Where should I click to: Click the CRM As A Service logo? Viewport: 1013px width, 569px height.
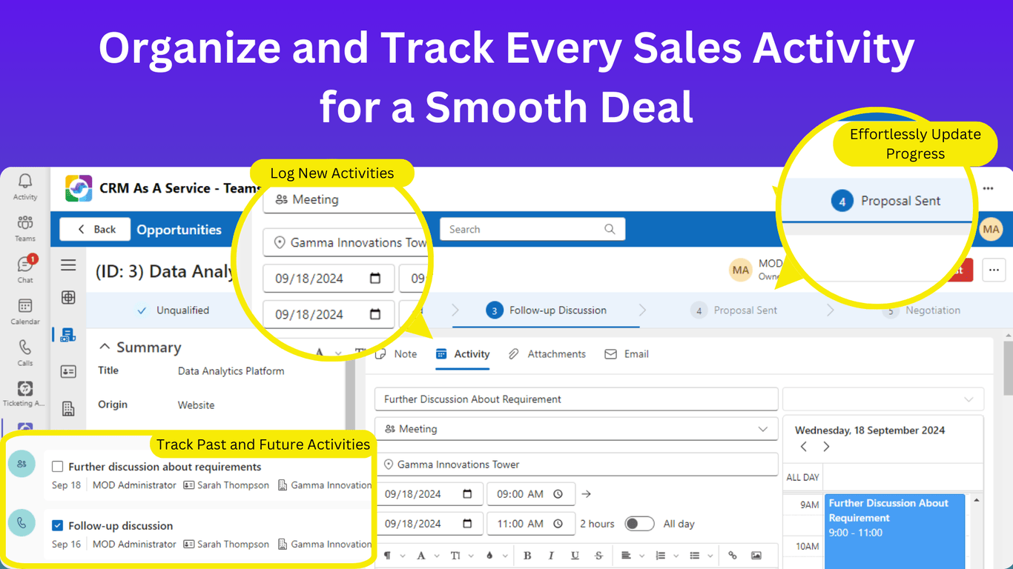pos(79,188)
